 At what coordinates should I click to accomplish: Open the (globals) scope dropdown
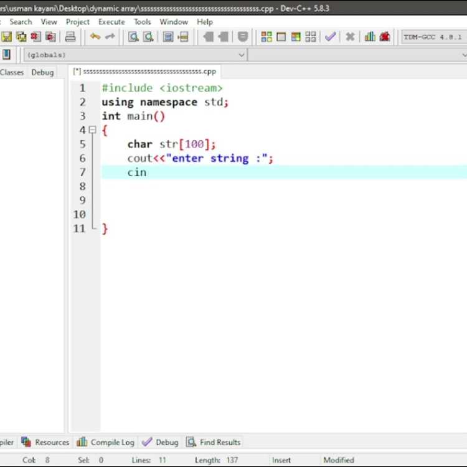135,55
